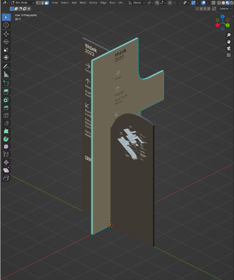Open the pivot point dropdown
This screenshot has height=280, width=234.
click(150, 3)
